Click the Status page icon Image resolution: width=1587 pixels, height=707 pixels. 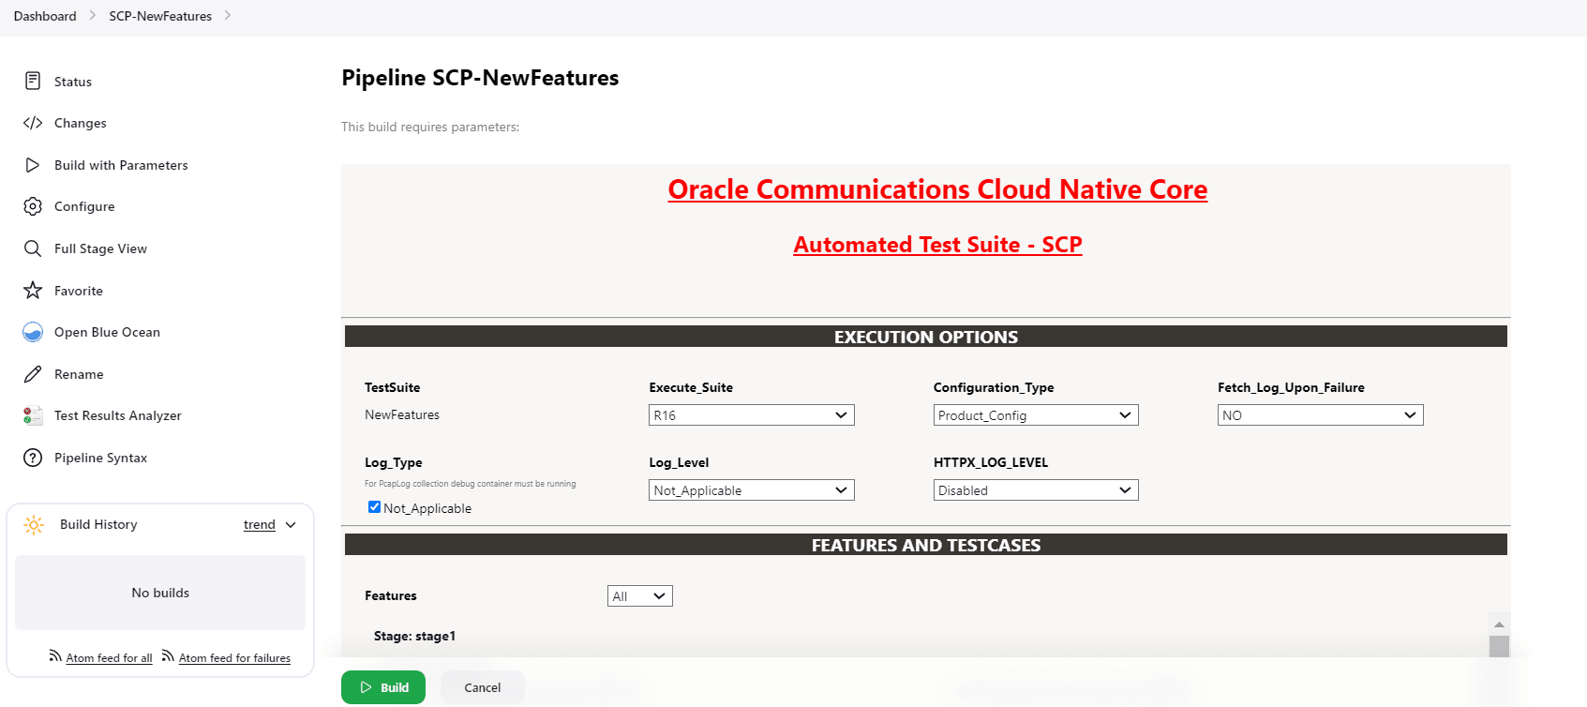pyautogui.click(x=33, y=81)
